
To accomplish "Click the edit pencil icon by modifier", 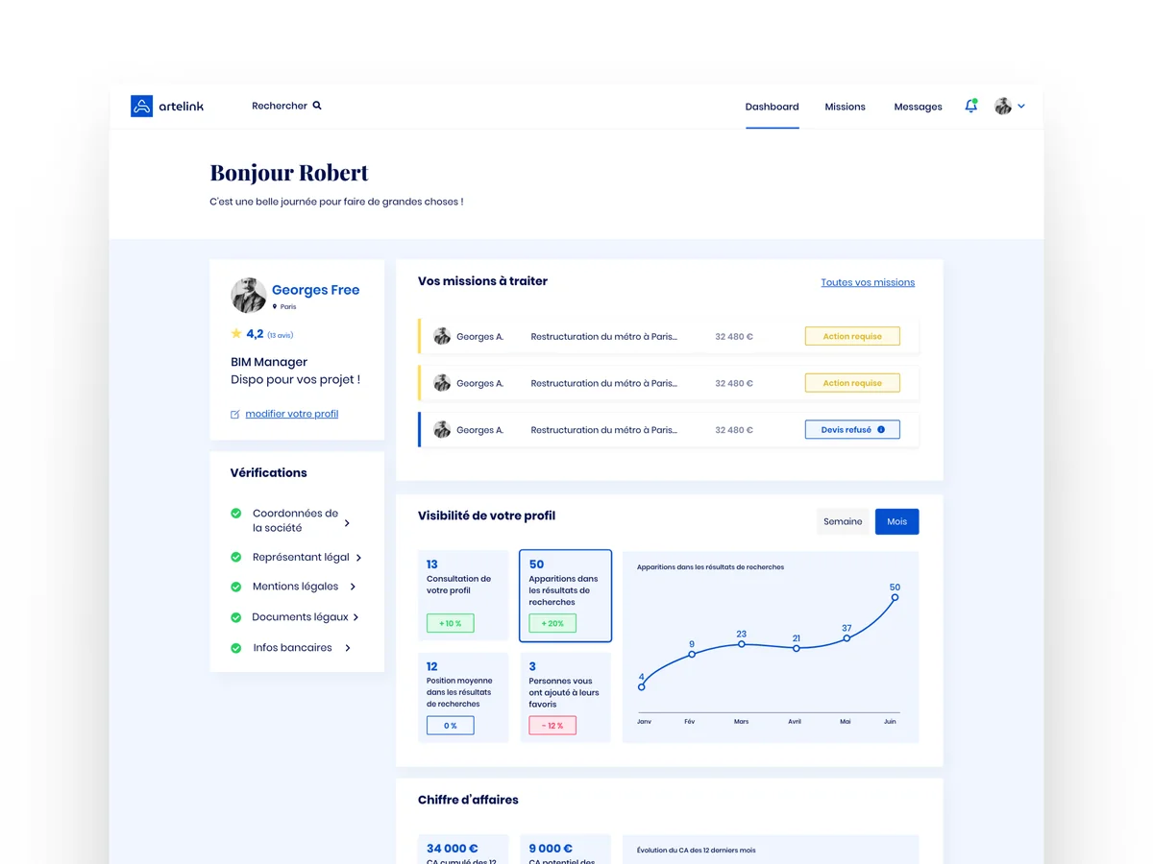I will pyautogui.click(x=235, y=415).
